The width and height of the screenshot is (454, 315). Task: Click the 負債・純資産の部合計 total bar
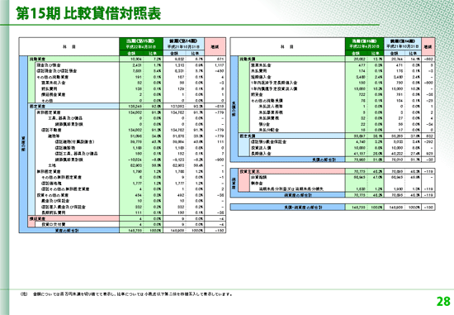pos(333,207)
